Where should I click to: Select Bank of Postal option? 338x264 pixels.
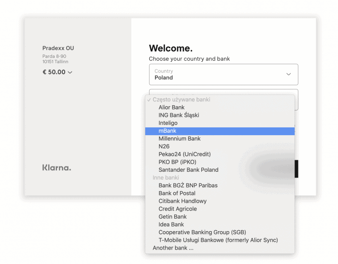220,193
